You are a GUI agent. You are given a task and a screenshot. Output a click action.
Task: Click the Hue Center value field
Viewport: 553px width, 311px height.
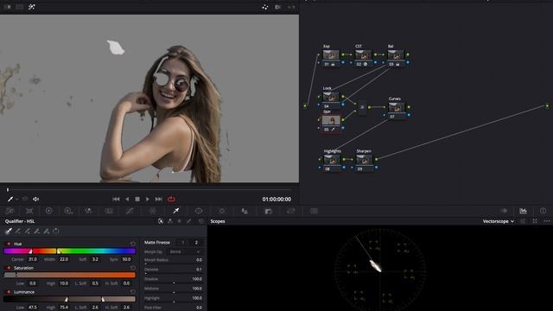(33, 259)
